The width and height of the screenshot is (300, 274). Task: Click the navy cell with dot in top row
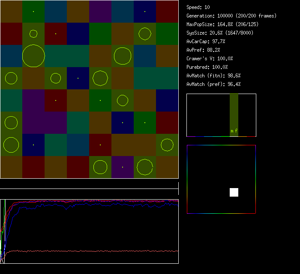(x=145, y=11)
